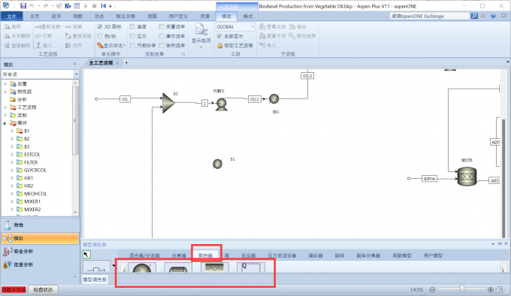Screen dimensions: 511x296
Task: Close the 主工艺流程 tab
Action: tap(117, 63)
